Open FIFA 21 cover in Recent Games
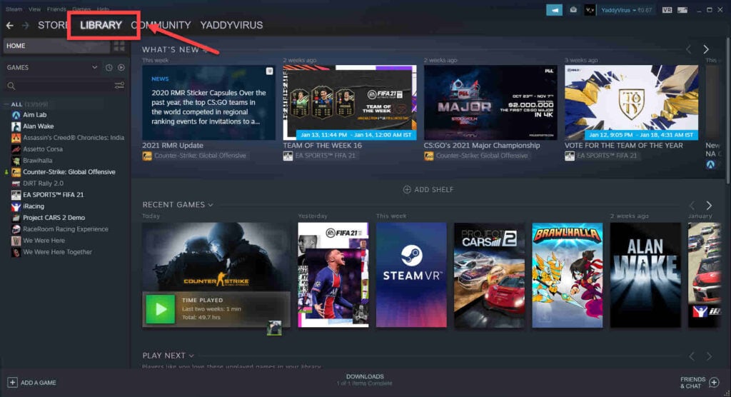Image resolution: width=731 pixels, height=397 pixels. click(333, 275)
